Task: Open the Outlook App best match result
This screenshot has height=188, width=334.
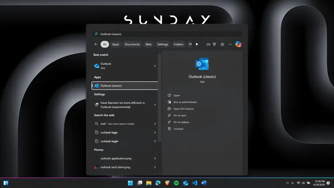Action: [125, 66]
